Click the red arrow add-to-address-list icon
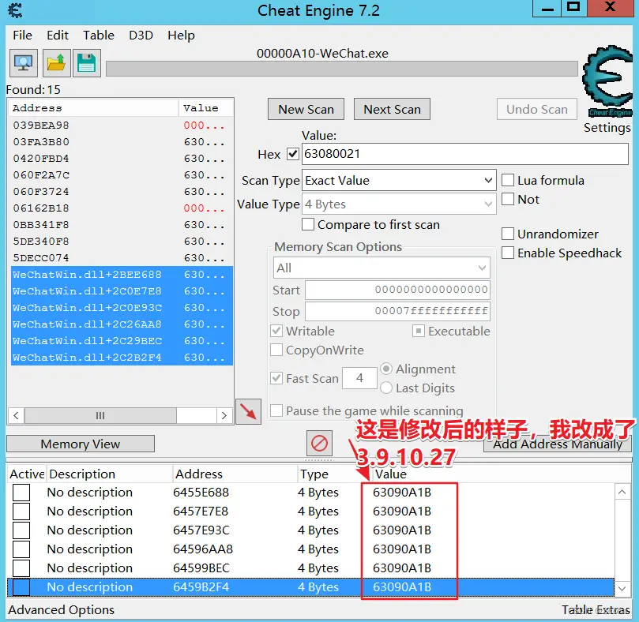Image resolution: width=639 pixels, height=622 pixels. pyautogui.click(x=249, y=411)
